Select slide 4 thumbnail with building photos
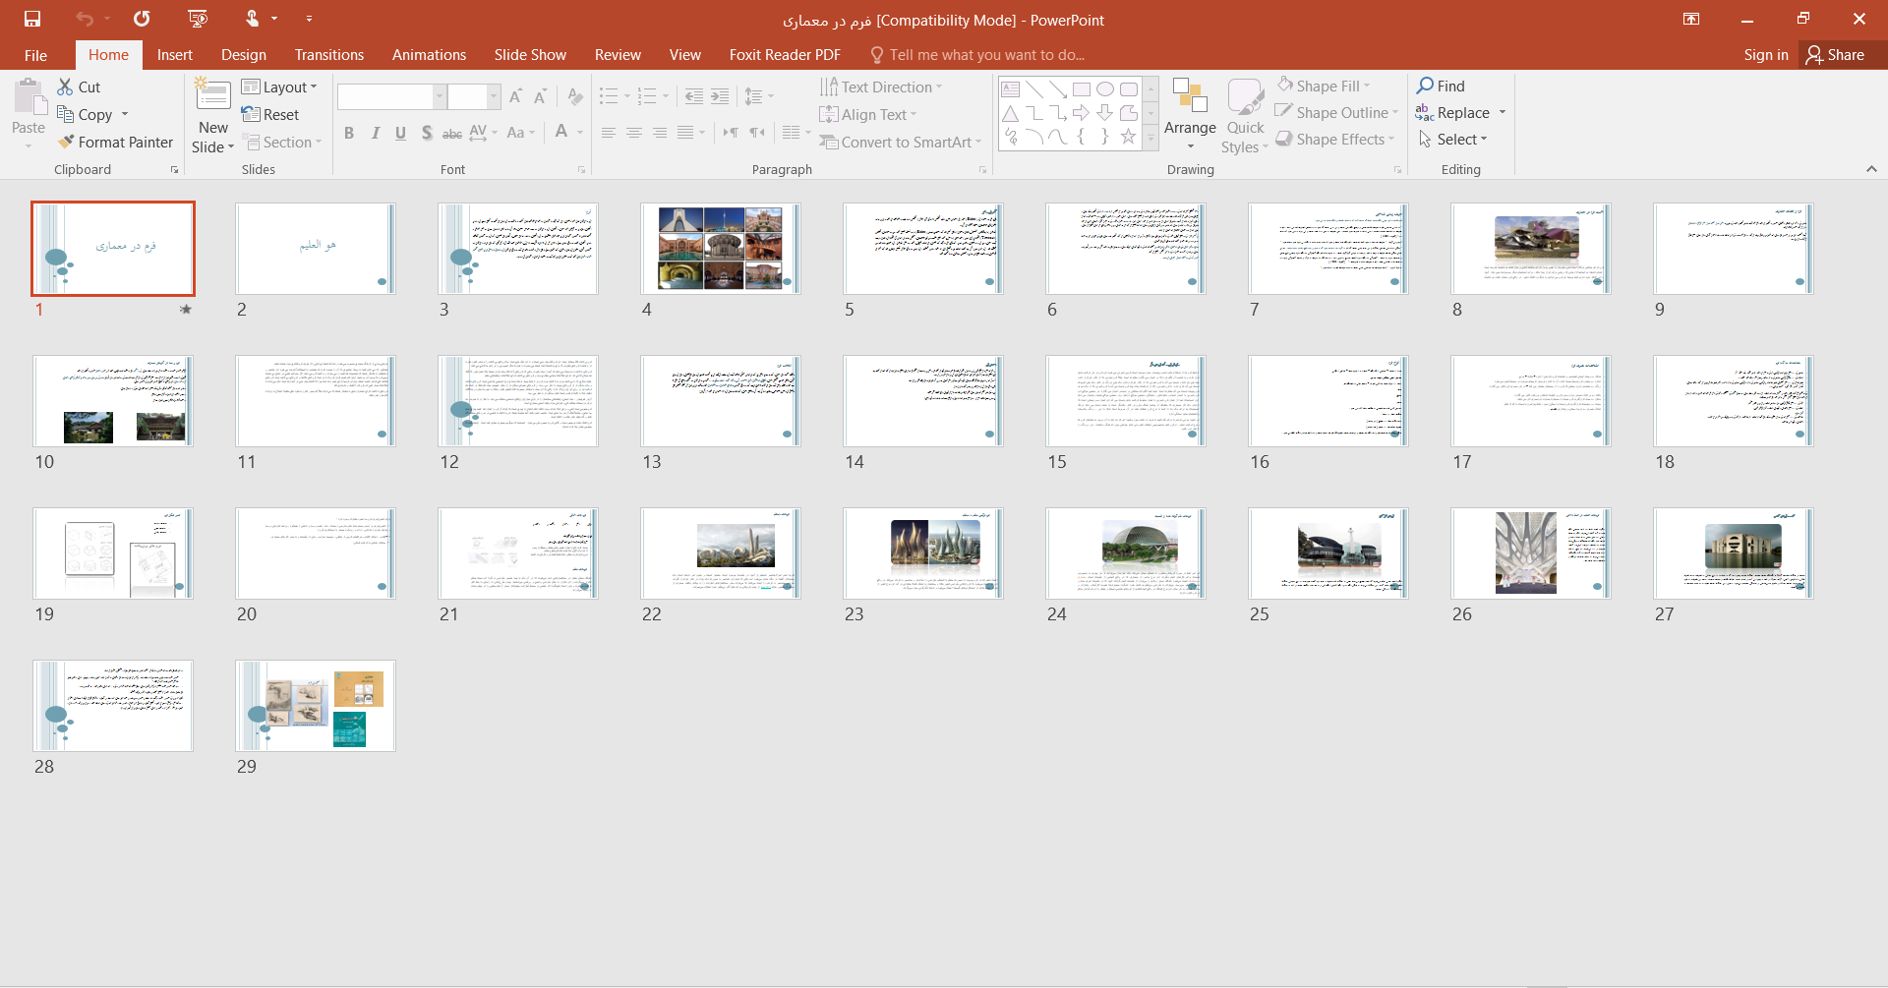Viewport: 1888px width, 988px height. pos(720,249)
